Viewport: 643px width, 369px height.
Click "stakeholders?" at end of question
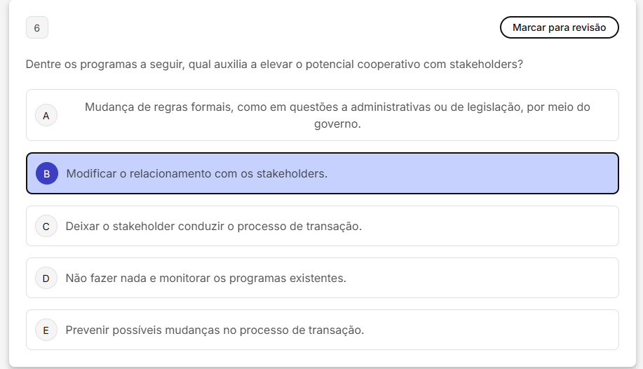pyautogui.click(x=486, y=64)
